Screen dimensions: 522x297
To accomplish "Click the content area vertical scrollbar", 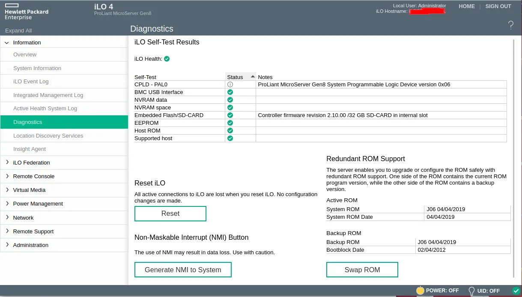I will [x=513, y=158].
